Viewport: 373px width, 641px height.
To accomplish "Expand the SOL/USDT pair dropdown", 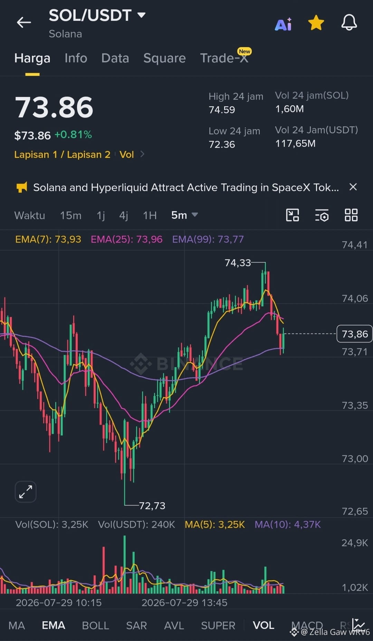I will (x=141, y=15).
